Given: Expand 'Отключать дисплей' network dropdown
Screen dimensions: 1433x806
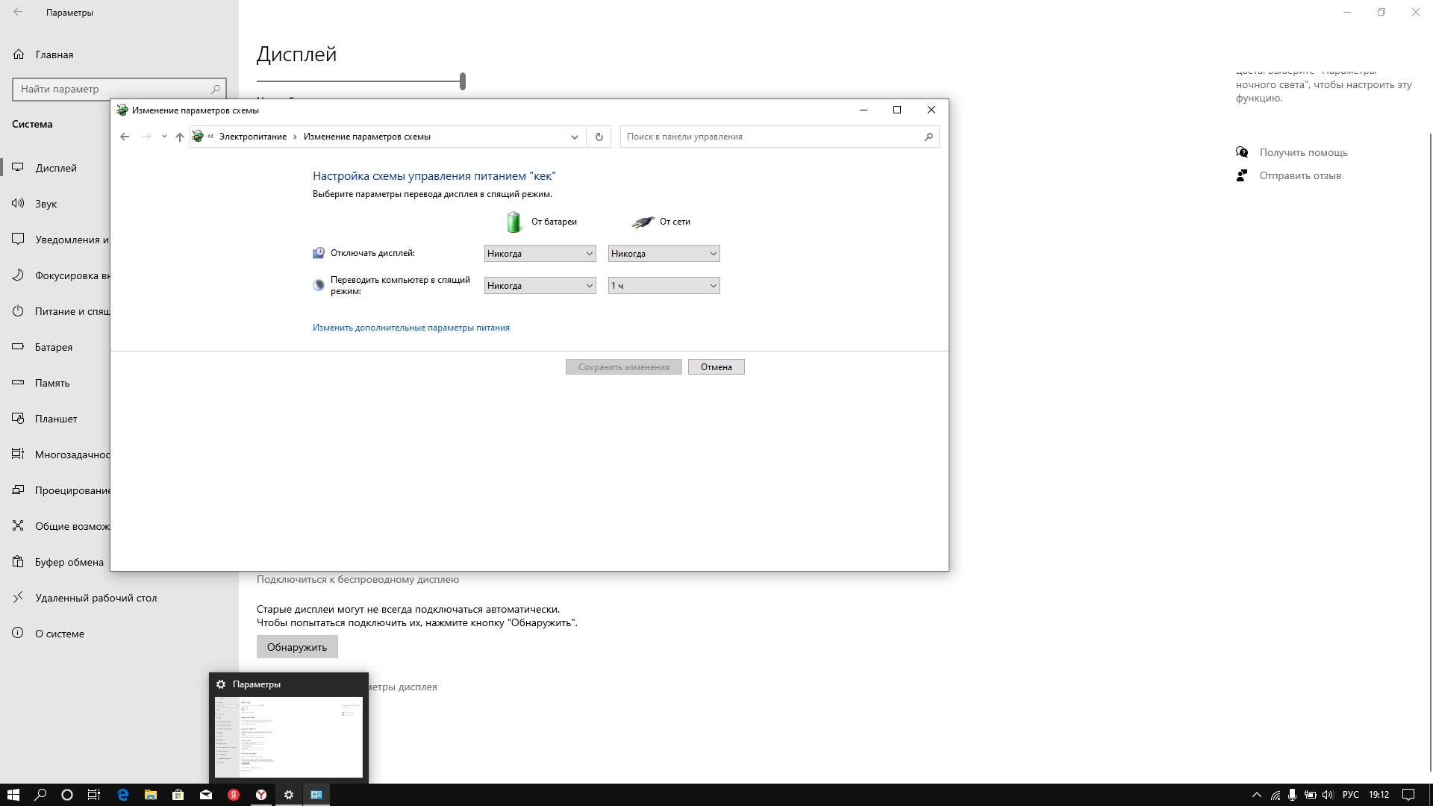Looking at the screenshot, I should (x=664, y=253).
